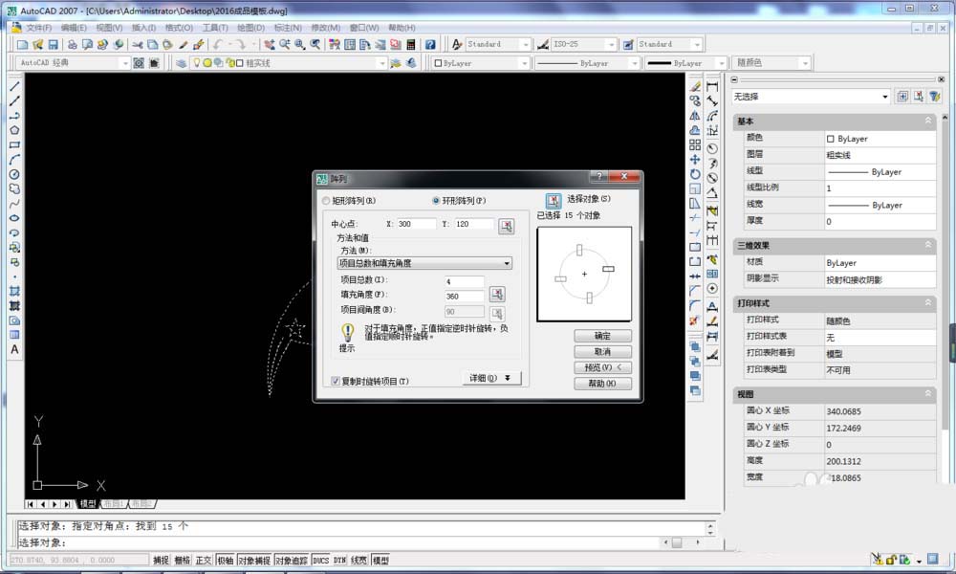The image size is (956, 574).
Task: Click the pick center point button beside Y coordinate
Action: click(506, 225)
